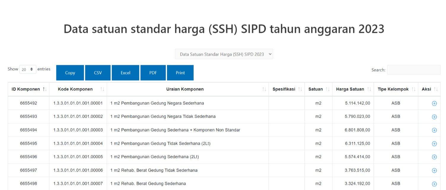446x190 pixels.
Task: Click plus icon for row 6655493
Action: point(434,117)
